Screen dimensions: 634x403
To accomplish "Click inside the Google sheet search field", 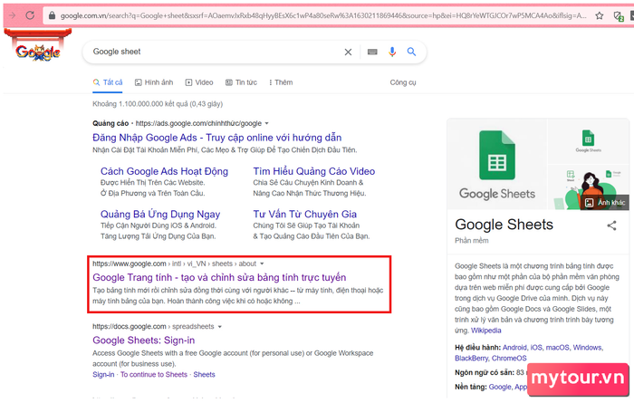I will 215,52.
